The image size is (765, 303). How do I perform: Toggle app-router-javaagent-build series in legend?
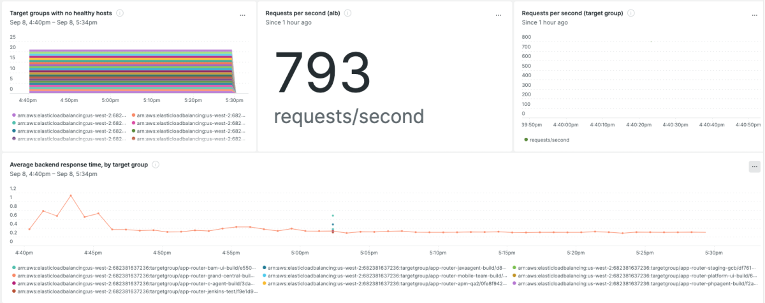[x=387, y=268]
